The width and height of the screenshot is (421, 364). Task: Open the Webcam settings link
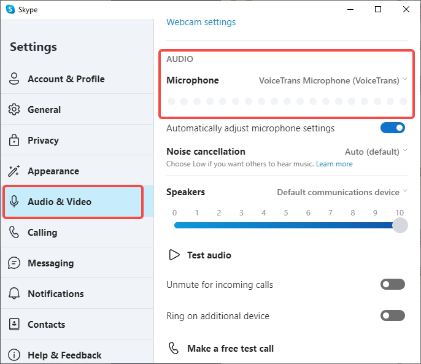click(x=201, y=22)
